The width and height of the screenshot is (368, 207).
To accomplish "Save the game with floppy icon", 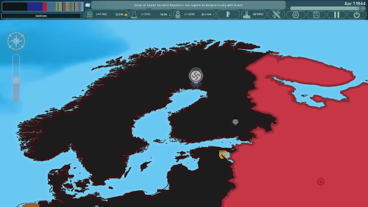I will pos(316,15).
